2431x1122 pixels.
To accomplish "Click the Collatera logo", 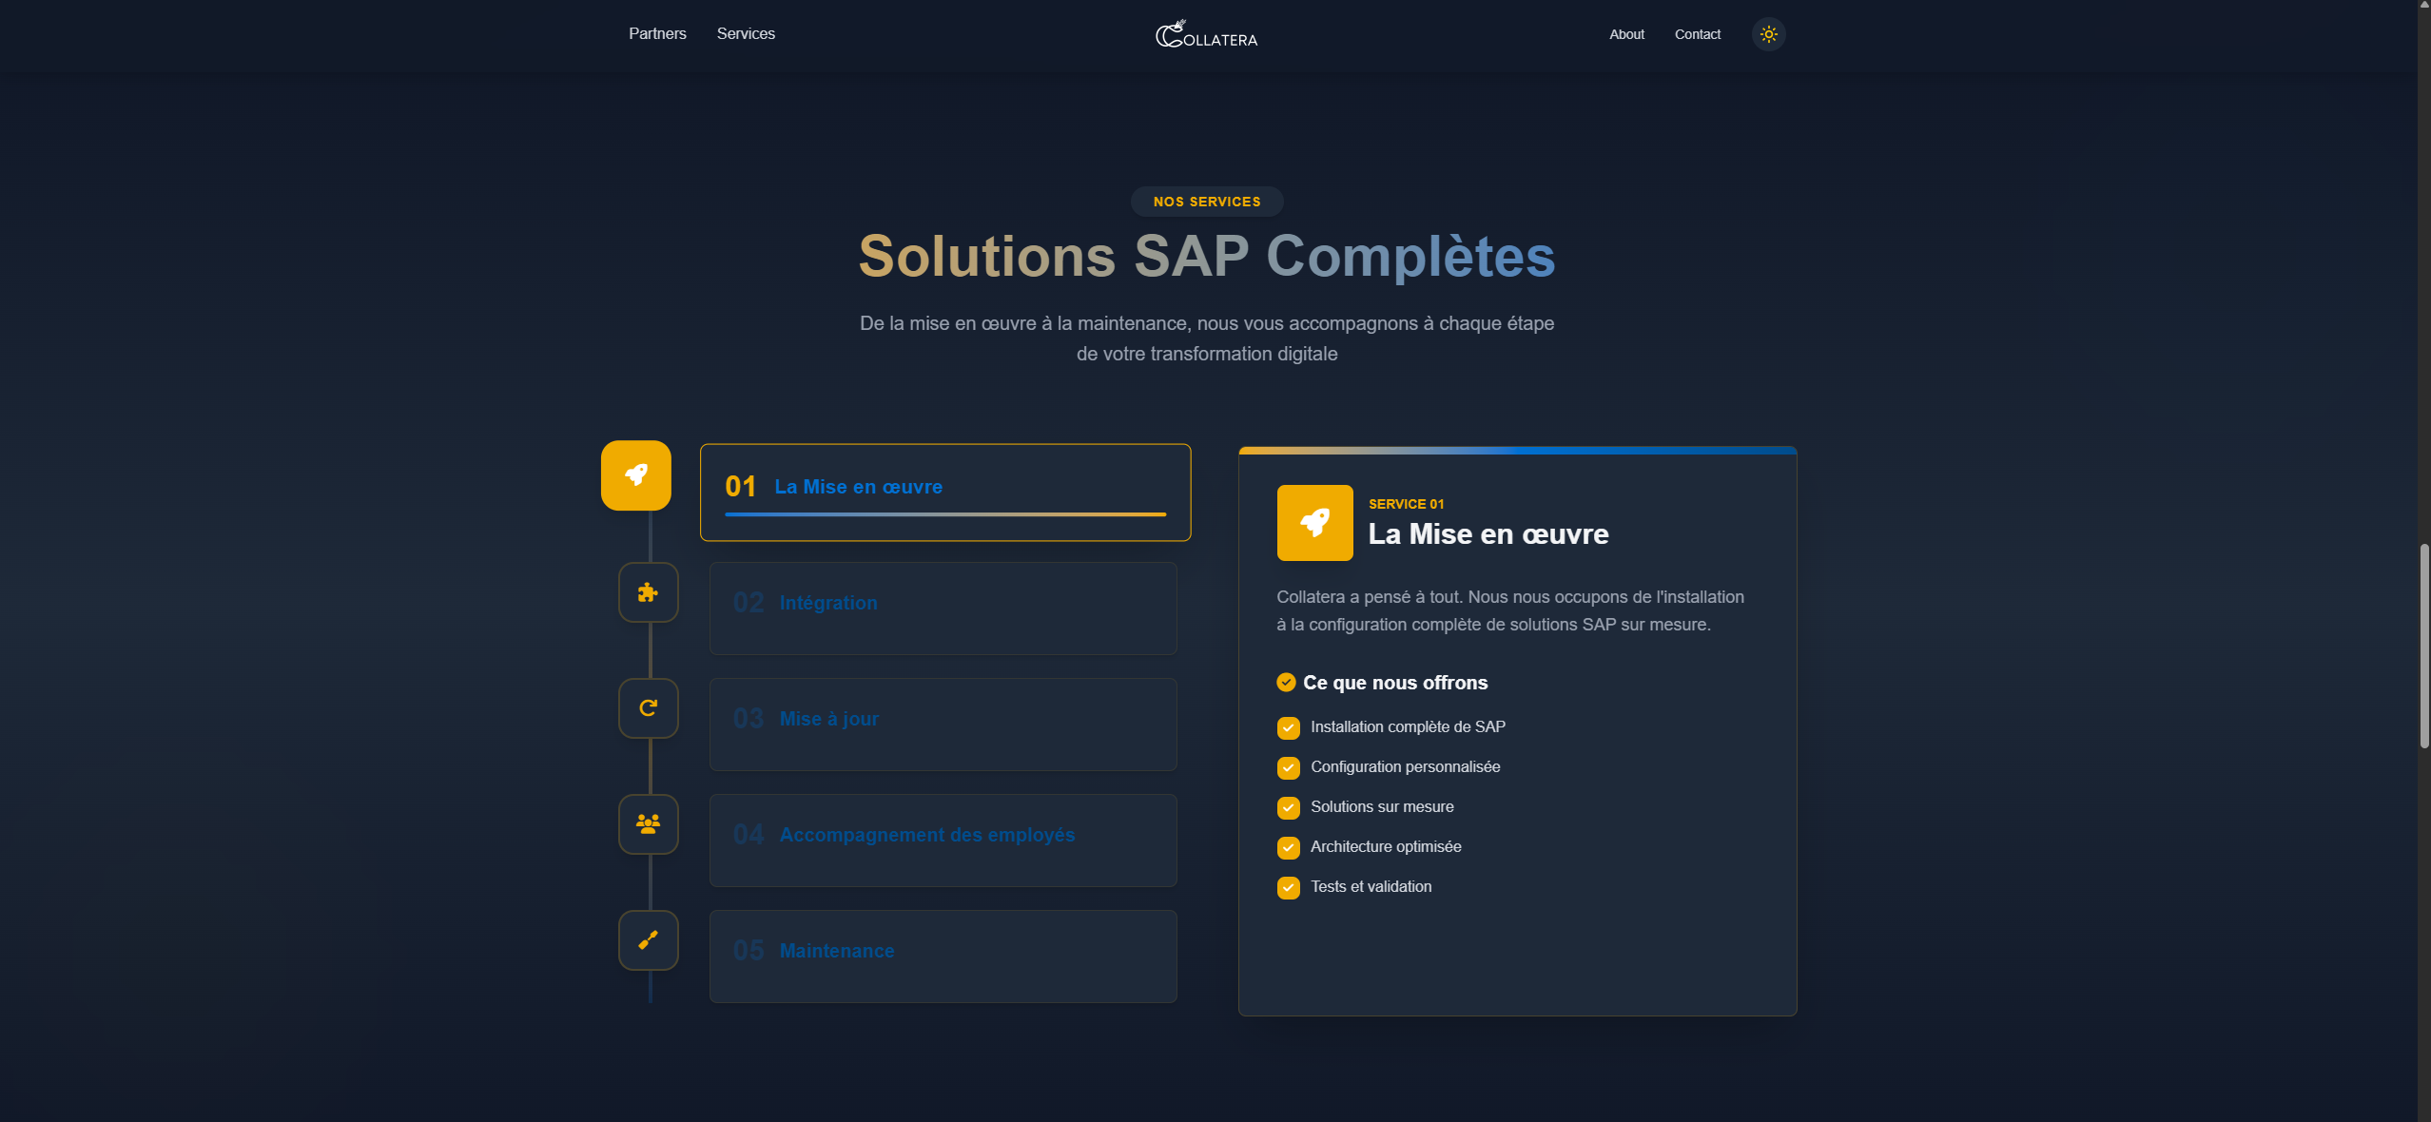I will pos(1206,35).
